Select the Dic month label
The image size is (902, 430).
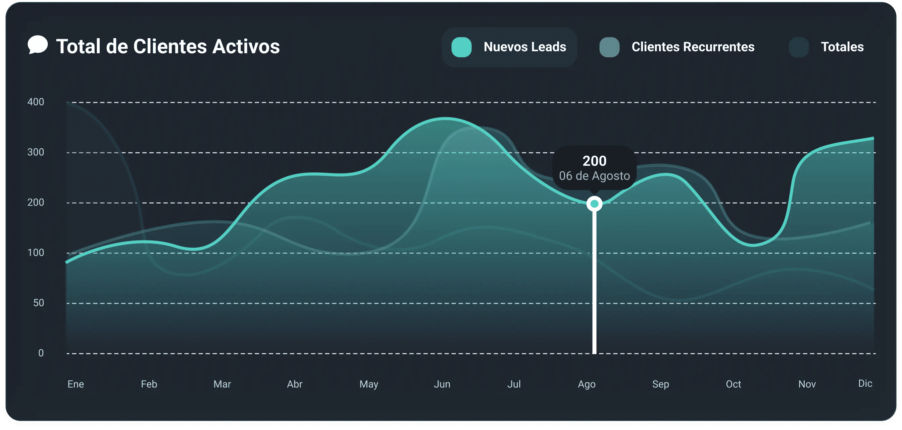(x=865, y=383)
